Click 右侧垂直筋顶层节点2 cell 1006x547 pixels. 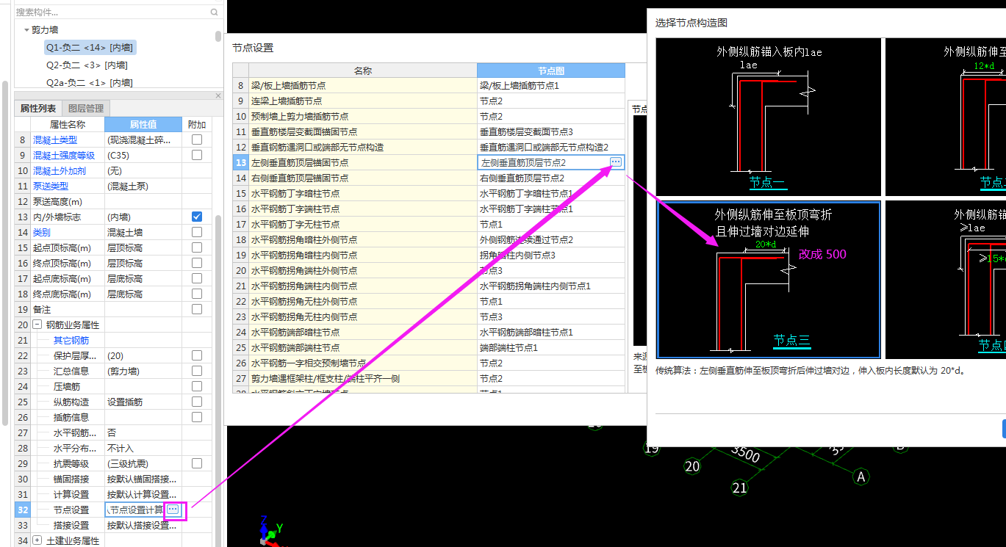pos(551,178)
